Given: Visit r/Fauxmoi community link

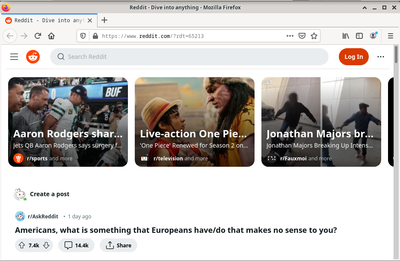Looking at the screenshot, I should [293, 159].
